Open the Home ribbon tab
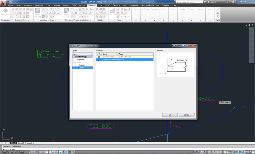 pos(11,5)
